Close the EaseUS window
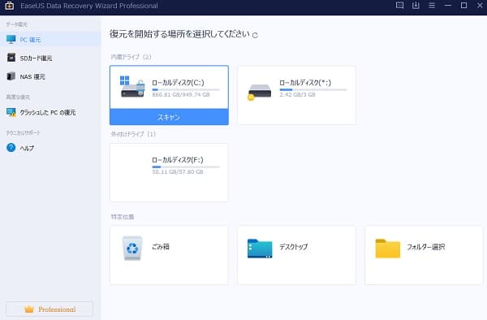Viewport: 487px width, 320px height. click(480, 6)
